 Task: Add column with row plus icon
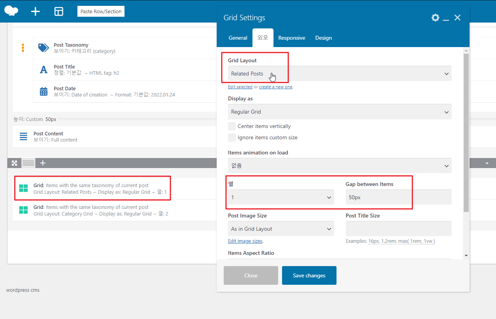pyautogui.click(x=43, y=163)
